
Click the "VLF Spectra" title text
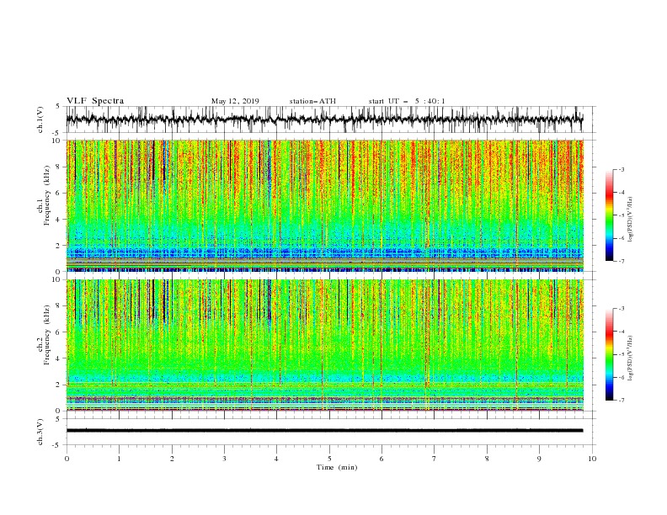pos(95,101)
